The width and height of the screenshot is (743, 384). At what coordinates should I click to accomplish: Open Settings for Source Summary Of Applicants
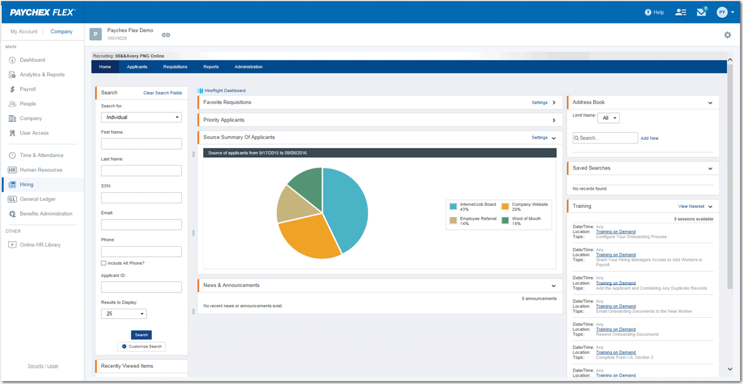click(539, 138)
